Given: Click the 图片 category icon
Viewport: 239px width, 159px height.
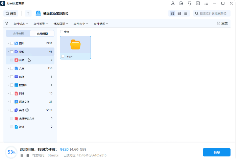Looking at the screenshot, I should [16, 43].
